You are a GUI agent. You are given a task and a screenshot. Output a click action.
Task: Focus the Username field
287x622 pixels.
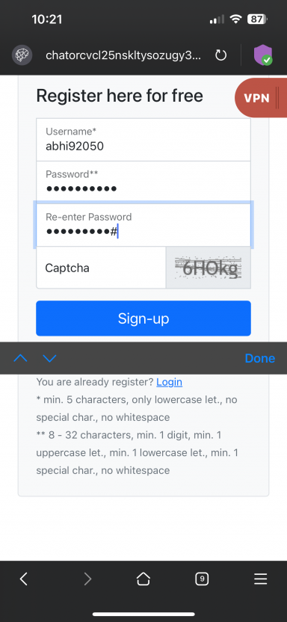pos(143,140)
